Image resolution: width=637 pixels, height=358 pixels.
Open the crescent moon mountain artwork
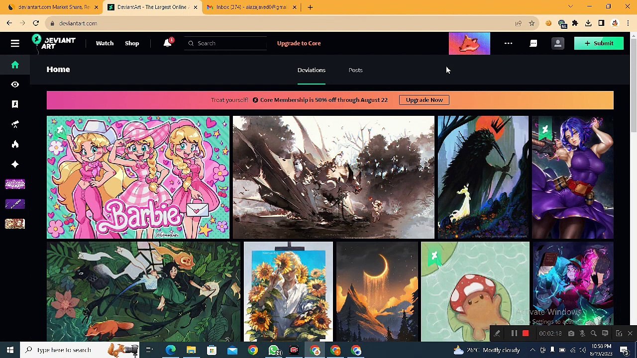[x=377, y=292]
